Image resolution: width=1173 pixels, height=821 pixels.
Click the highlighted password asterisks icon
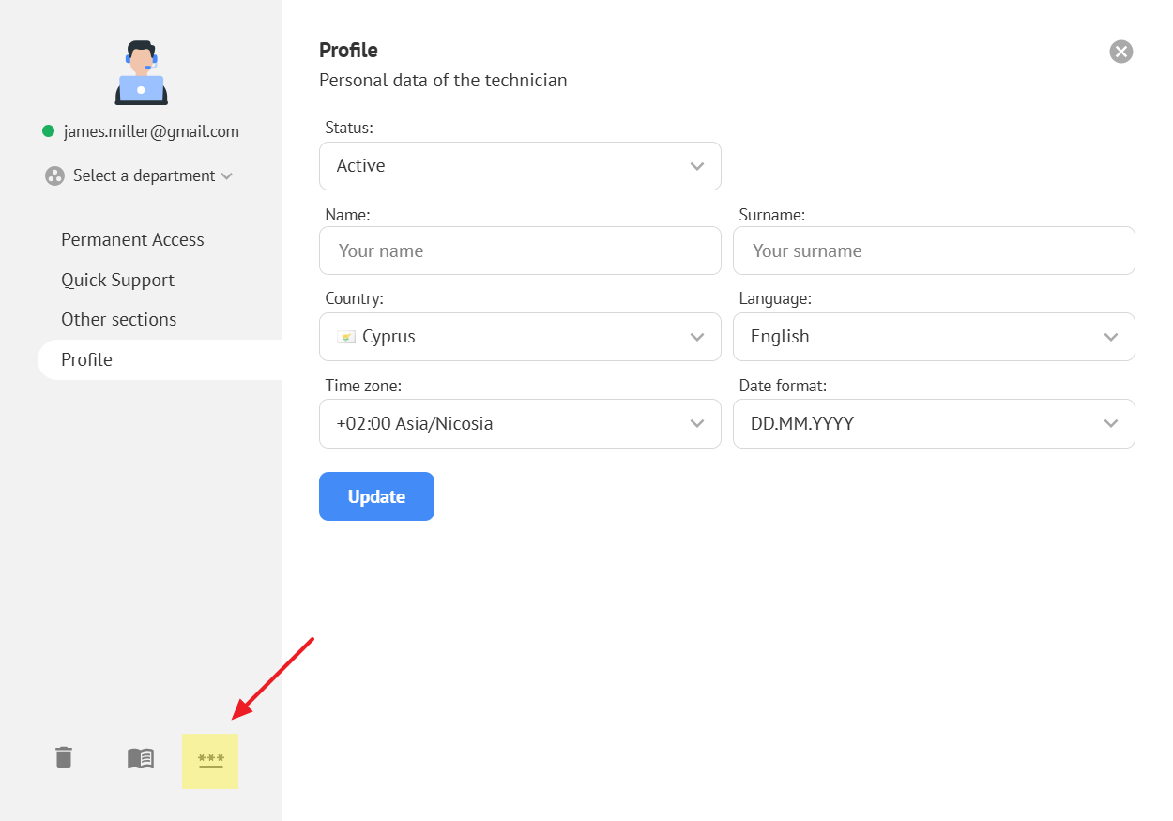(210, 761)
